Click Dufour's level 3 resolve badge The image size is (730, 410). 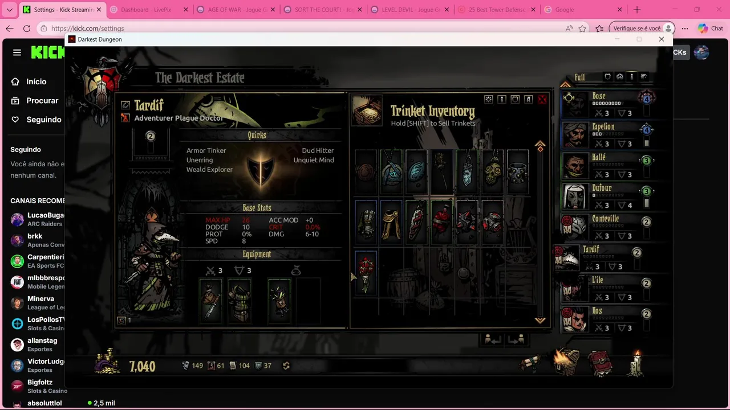coord(646,191)
